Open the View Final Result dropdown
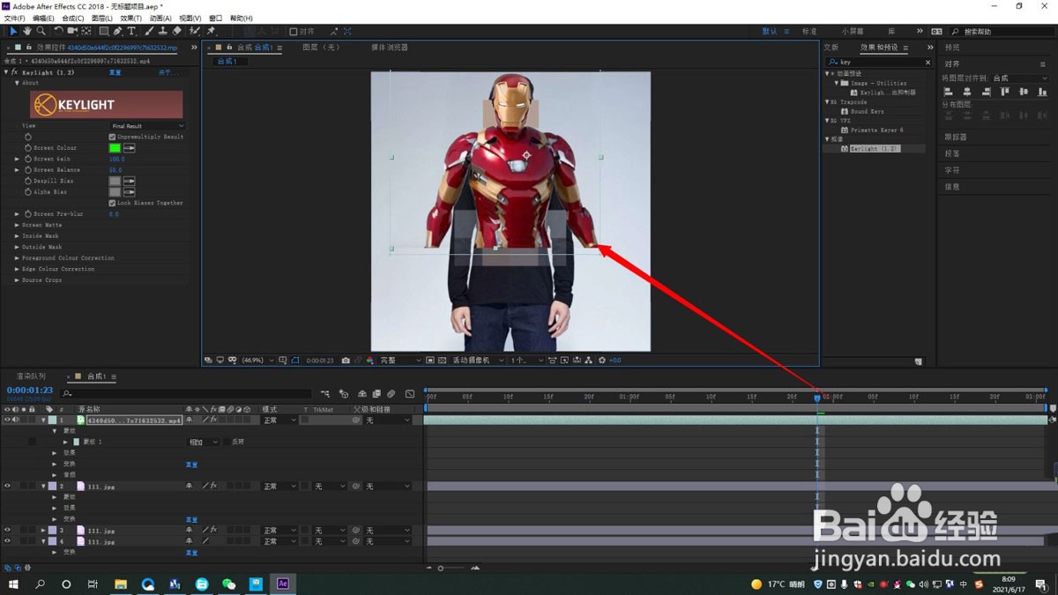The image size is (1058, 595). click(x=147, y=126)
